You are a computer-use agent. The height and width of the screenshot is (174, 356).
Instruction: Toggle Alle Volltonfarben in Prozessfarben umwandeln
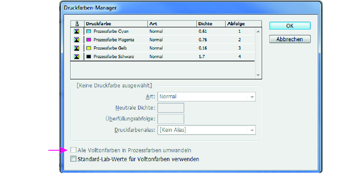(x=73, y=150)
